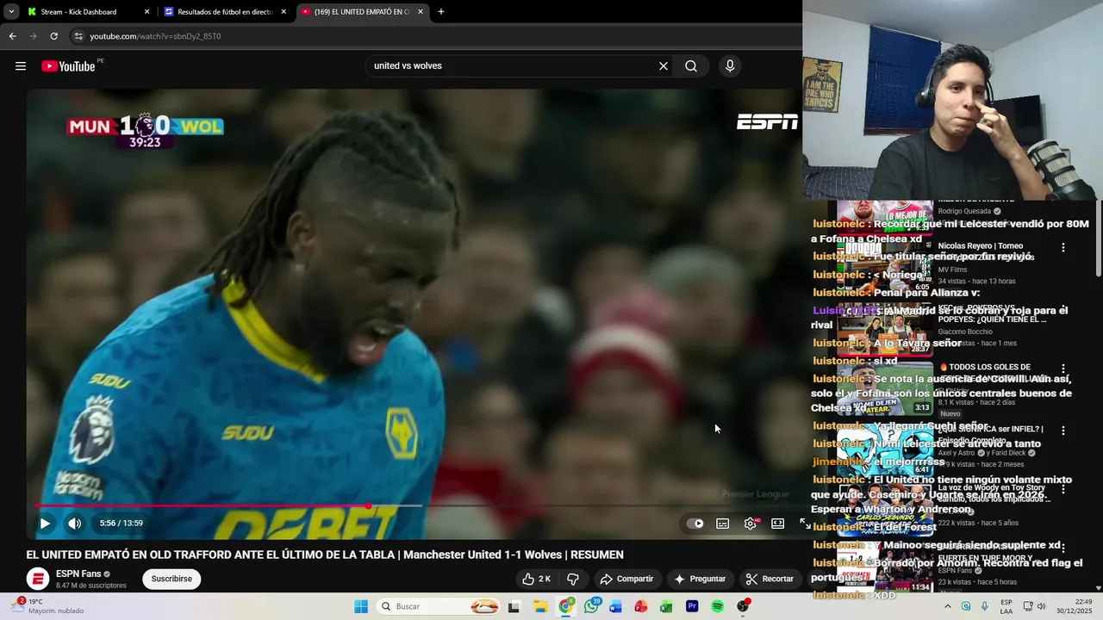This screenshot has width=1103, height=620.
Task: Open the TODOS LOS GOLES DE video thumbnail
Action: coord(885,389)
